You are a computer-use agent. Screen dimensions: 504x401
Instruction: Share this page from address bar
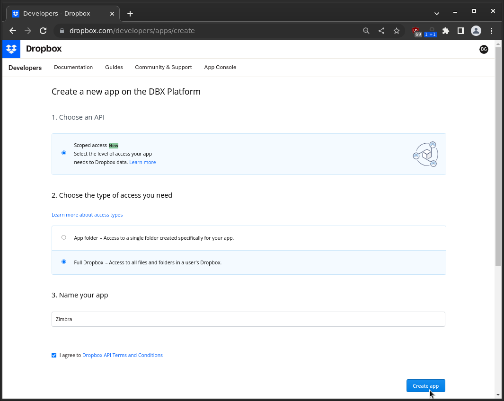coord(381,31)
